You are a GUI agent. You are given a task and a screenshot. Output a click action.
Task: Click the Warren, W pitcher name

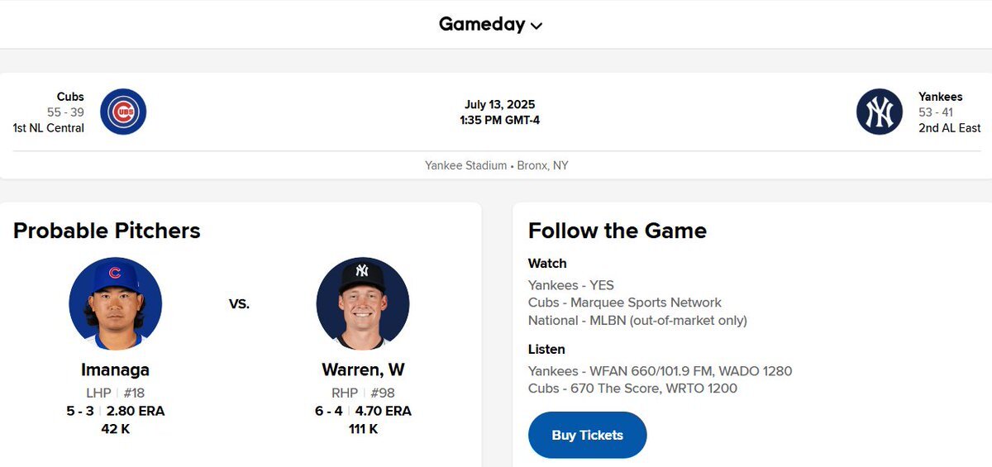click(363, 369)
